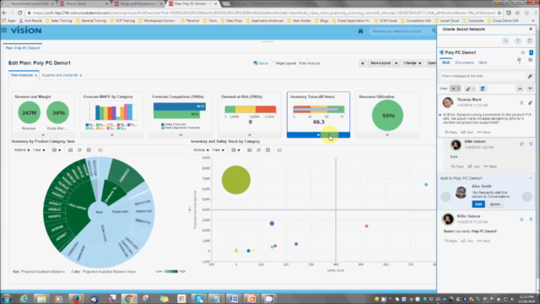
Task: Ignore the Alex Smith suggestion
Action: tap(495, 204)
